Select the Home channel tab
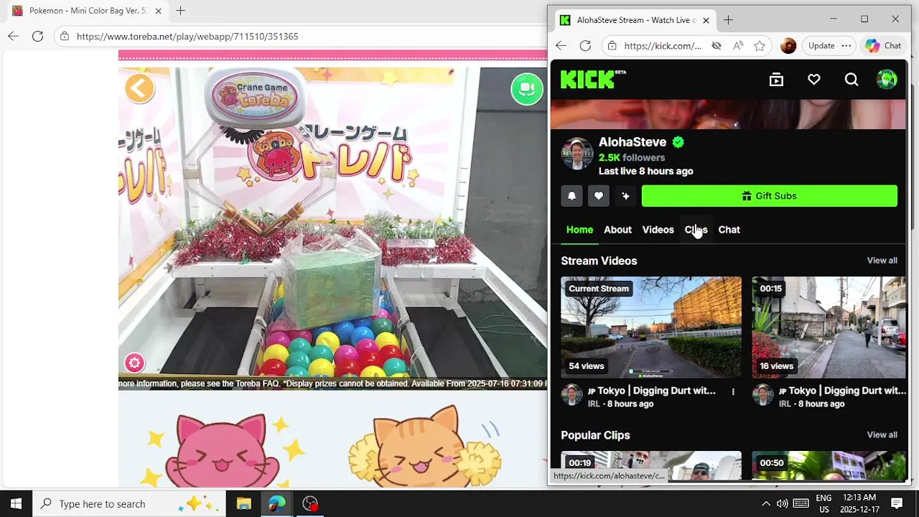 pyautogui.click(x=579, y=230)
